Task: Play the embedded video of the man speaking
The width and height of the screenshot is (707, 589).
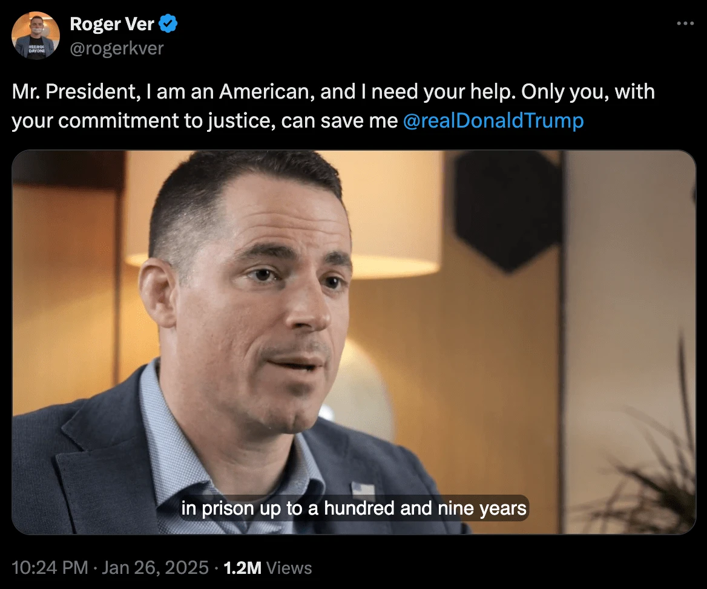Action: point(354,342)
